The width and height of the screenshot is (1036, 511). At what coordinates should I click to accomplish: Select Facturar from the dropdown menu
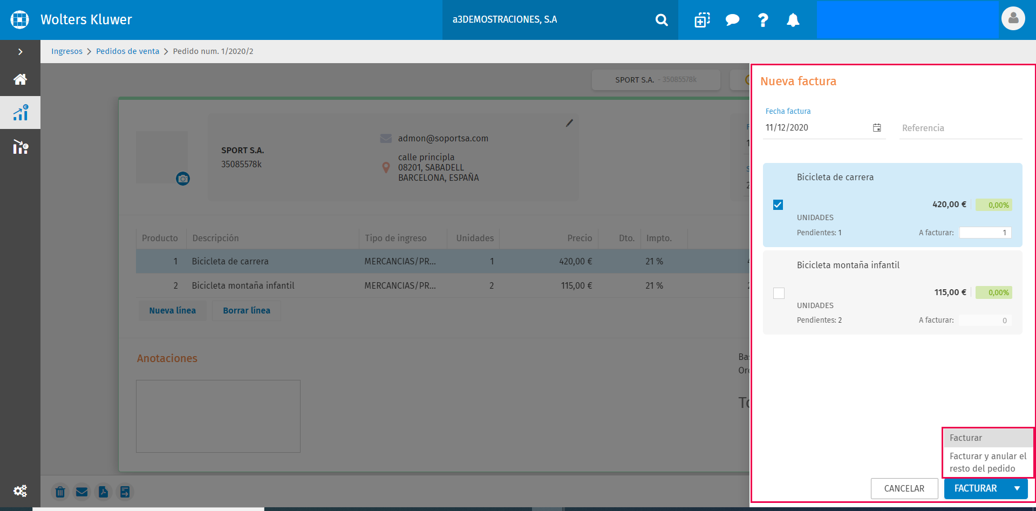click(988, 438)
